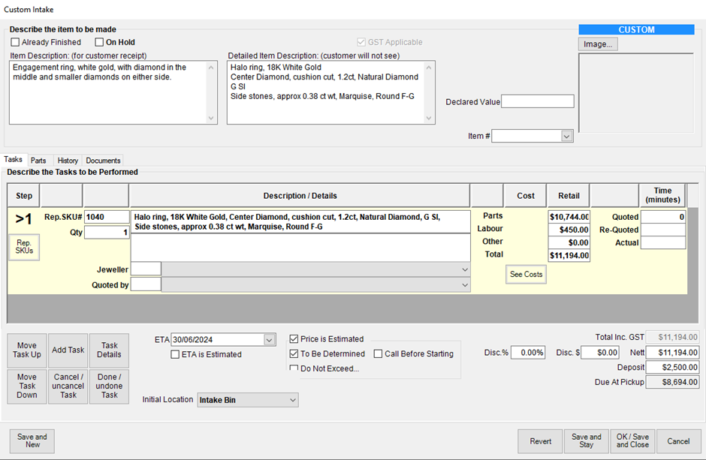Image resolution: width=706 pixels, height=460 pixels.
Task: Click Add Task button
Action: pyautogui.click(x=68, y=350)
